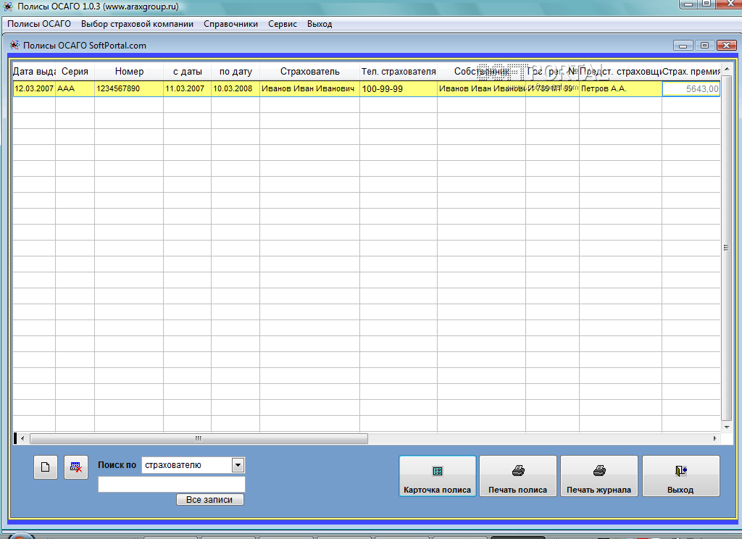Expand the Поиск по dropdown arrow
Viewport: 742px width, 539px height.
point(238,465)
